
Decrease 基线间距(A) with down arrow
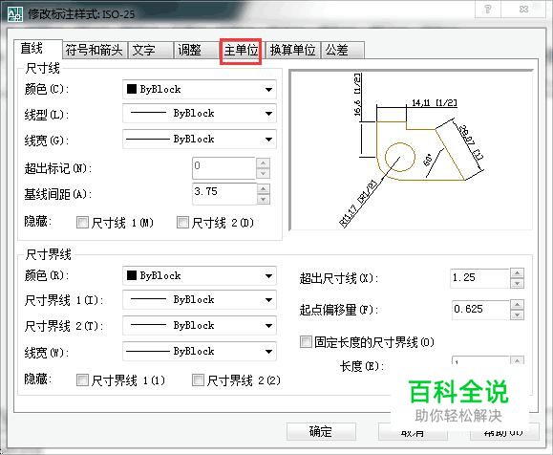pyautogui.click(x=263, y=200)
